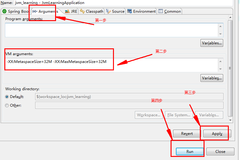Screen dimensions: 240x160
Task: Open the Source tab
Action: pyautogui.click(x=115, y=11)
